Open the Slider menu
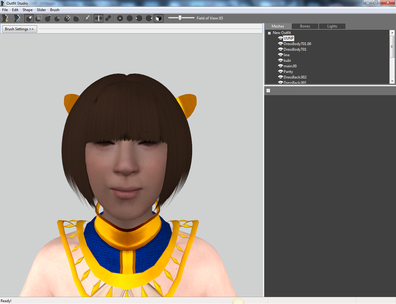396x304 pixels. coord(41,10)
